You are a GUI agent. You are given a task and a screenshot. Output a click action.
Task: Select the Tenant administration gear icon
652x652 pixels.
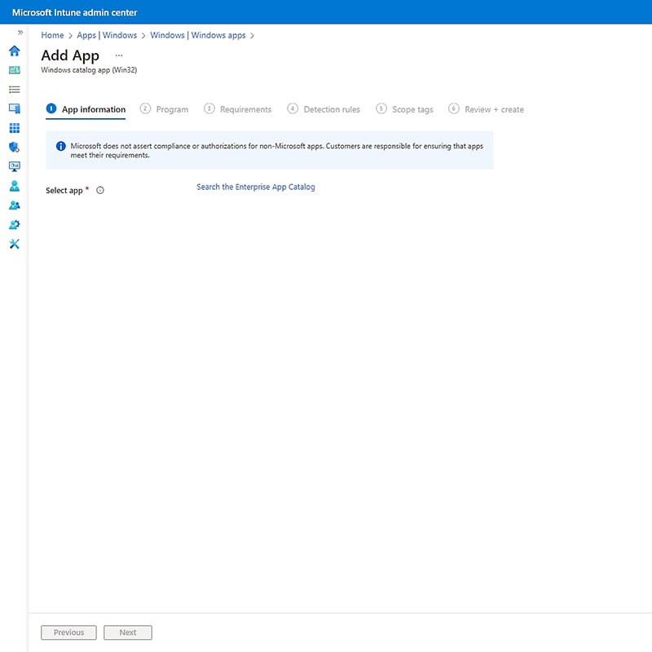[x=14, y=225]
